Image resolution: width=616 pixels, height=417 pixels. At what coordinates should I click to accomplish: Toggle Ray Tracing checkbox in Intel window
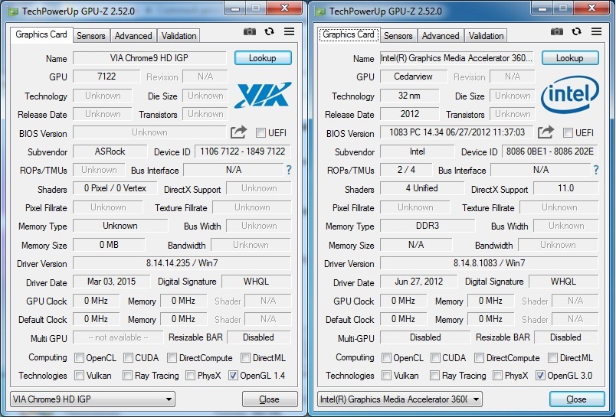434,376
